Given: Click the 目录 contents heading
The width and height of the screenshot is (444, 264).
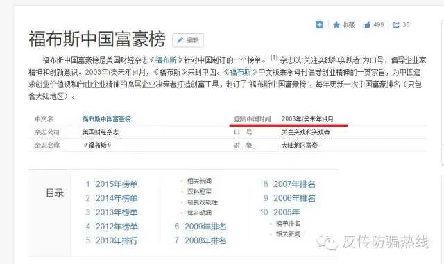Looking at the screenshot, I should [55, 193].
